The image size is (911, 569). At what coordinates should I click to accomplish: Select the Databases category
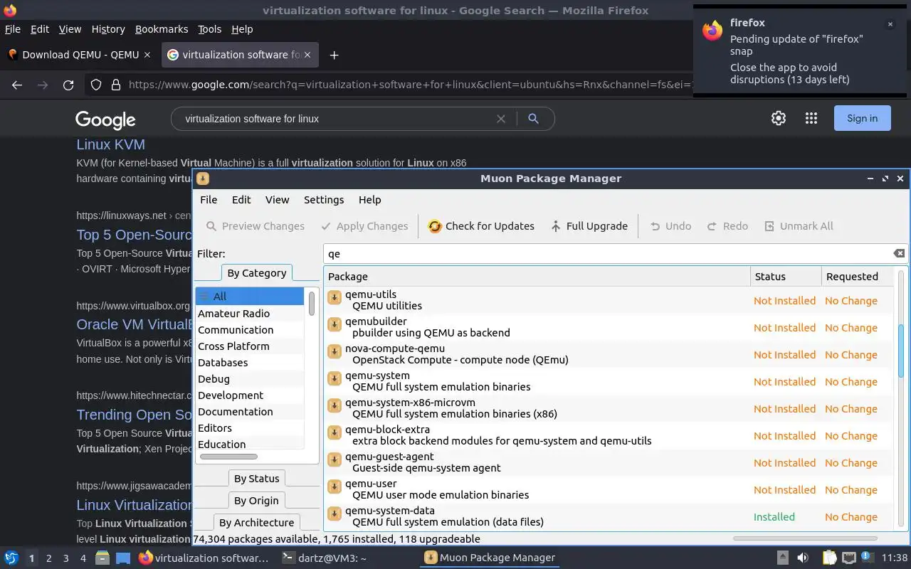coord(250,363)
